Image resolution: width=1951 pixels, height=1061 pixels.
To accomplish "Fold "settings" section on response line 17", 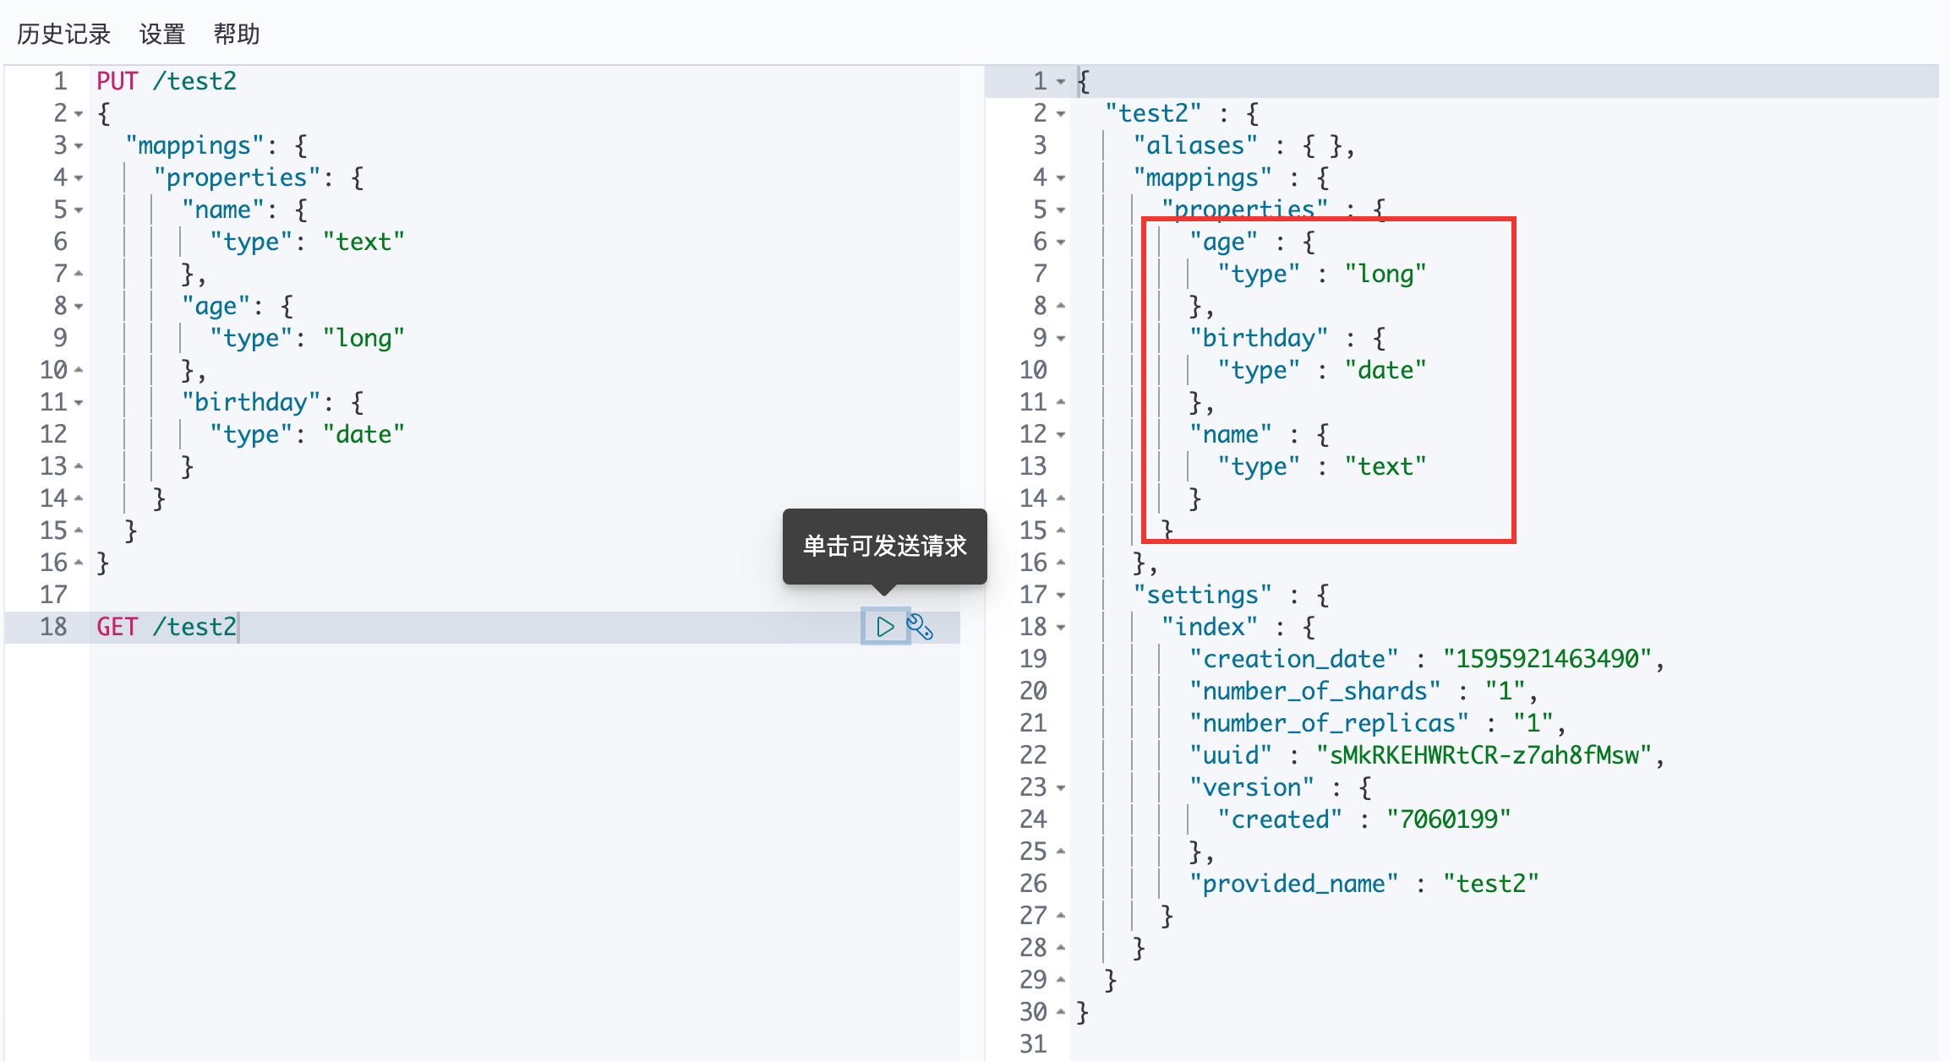I will (1060, 596).
